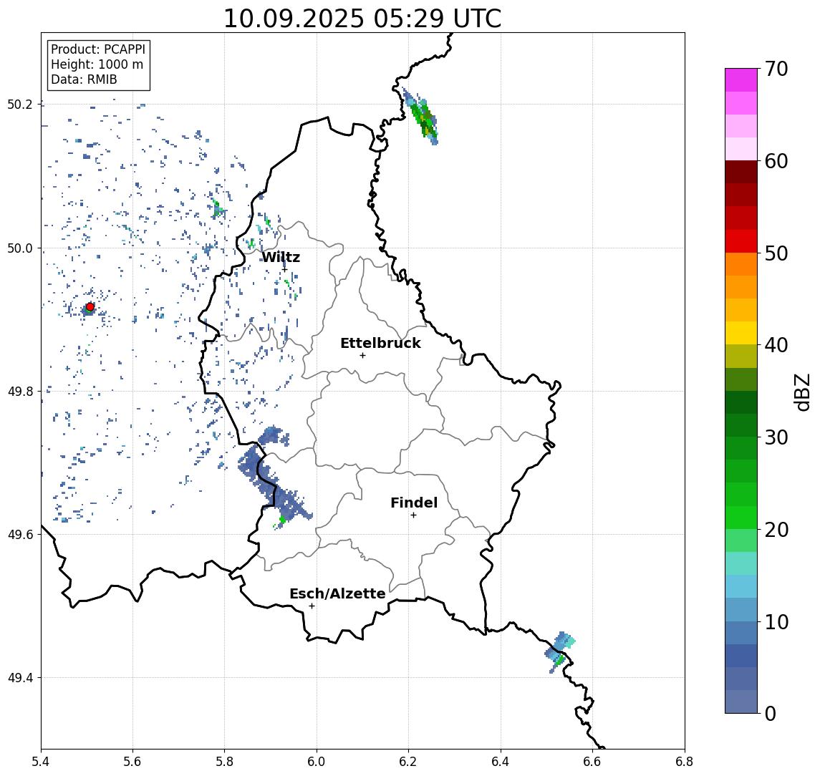820x776 pixels.
Task: Click the colorbar tick label 50
Action: (776, 253)
